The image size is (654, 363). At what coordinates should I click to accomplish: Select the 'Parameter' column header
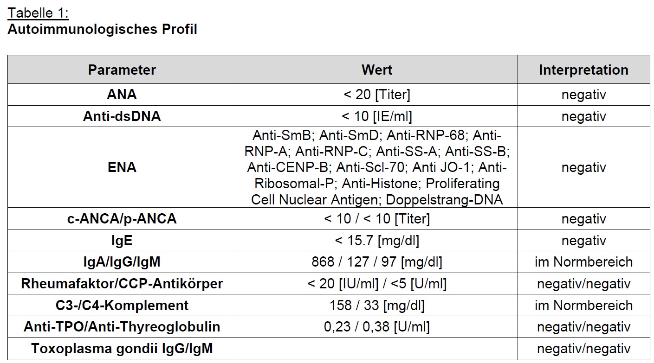pyautogui.click(x=122, y=70)
